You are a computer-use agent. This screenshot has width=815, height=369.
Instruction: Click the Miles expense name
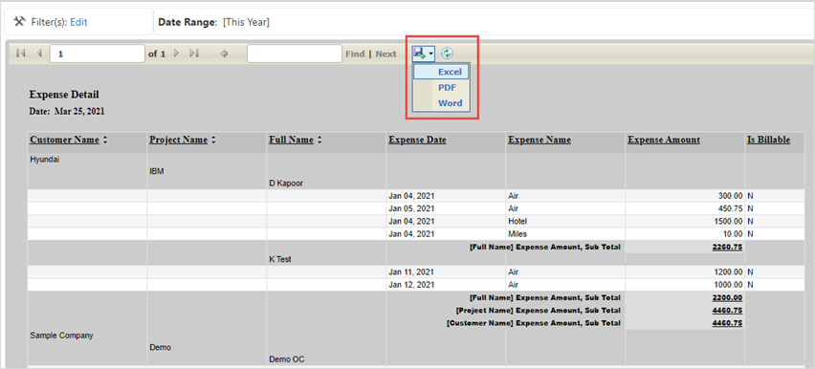tap(518, 234)
